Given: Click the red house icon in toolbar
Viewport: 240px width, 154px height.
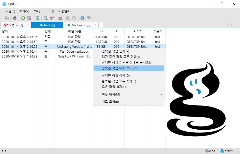Looking at the screenshot, I should click(x=52, y=18).
